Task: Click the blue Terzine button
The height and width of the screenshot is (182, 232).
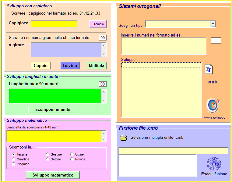Action: click(x=70, y=65)
